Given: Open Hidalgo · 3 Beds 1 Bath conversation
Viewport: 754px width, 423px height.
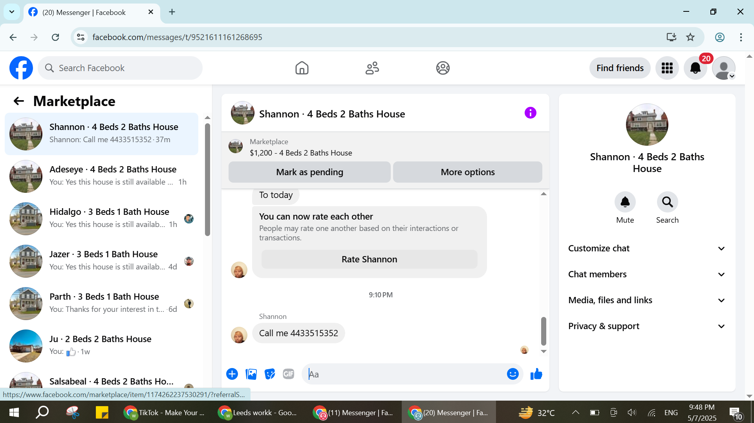Looking at the screenshot, I should pyautogui.click(x=102, y=219).
